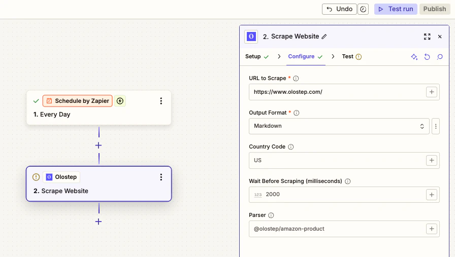This screenshot has height=257, width=455.
Task: Insert data with URL field plus button
Action: pyautogui.click(x=432, y=92)
